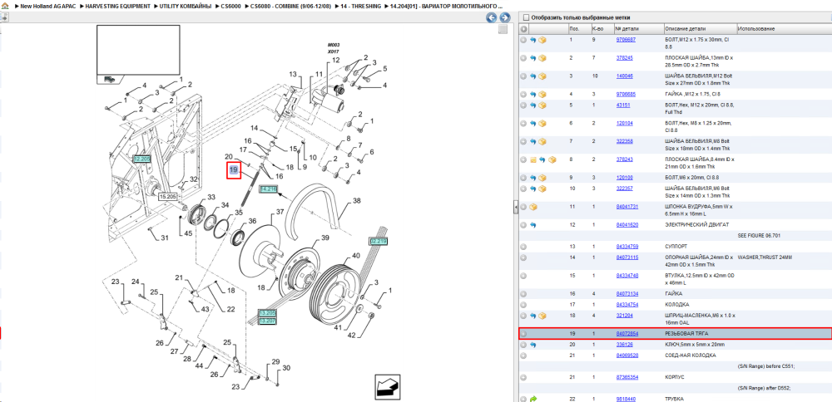Click blue arrow icon for part 9706685
The width and height of the screenshot is (832, 402).
[533, 95]
